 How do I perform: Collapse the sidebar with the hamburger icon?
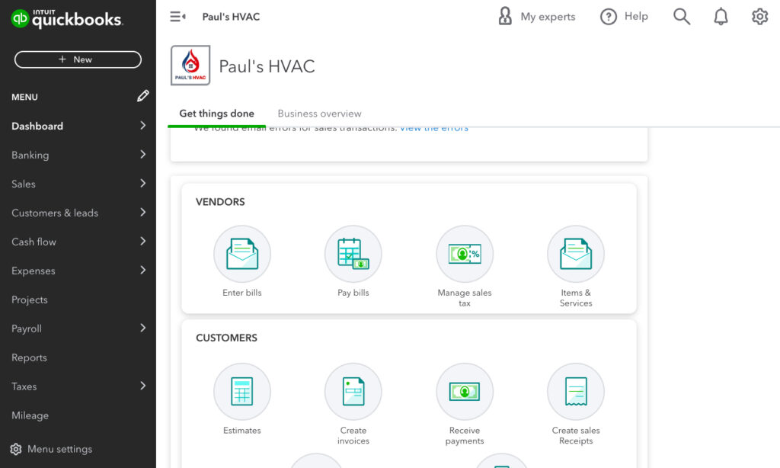177,16
